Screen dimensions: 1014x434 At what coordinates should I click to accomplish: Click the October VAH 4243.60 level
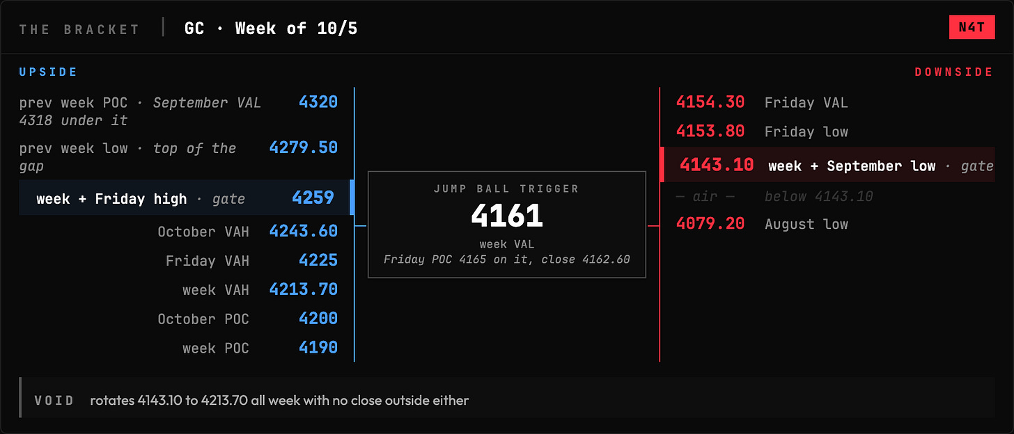[x=247, y=231]
